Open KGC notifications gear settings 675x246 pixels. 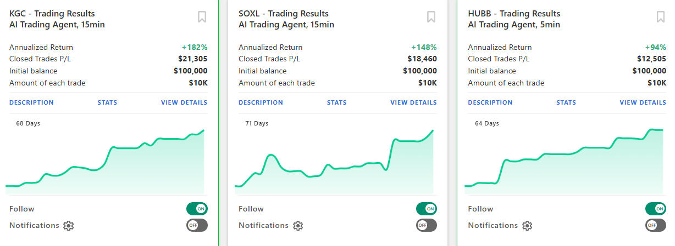[x=68, y=226]
